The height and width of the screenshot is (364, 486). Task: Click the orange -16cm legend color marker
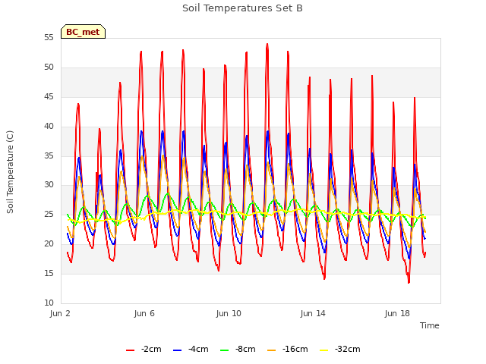pyautogui.click(x=272, y=350)
